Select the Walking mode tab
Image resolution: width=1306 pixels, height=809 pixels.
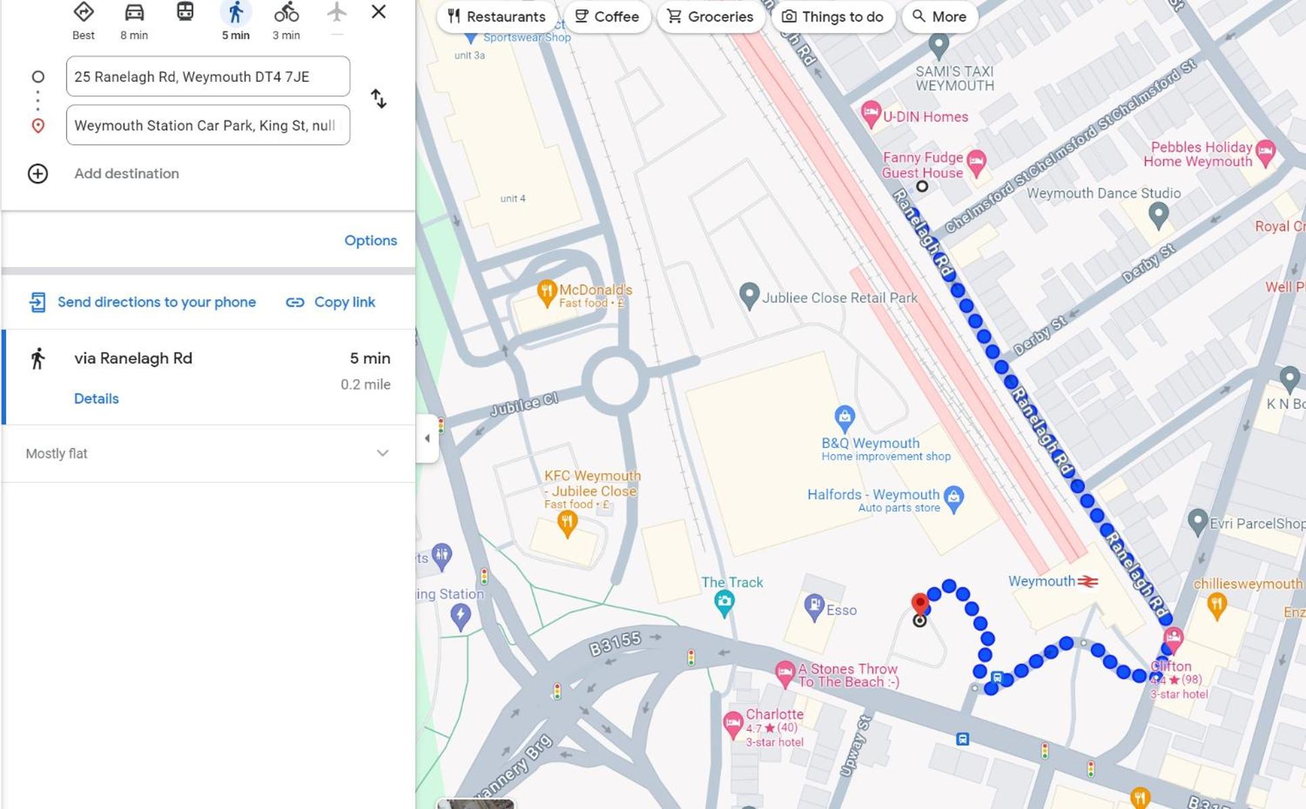[235, 21]
